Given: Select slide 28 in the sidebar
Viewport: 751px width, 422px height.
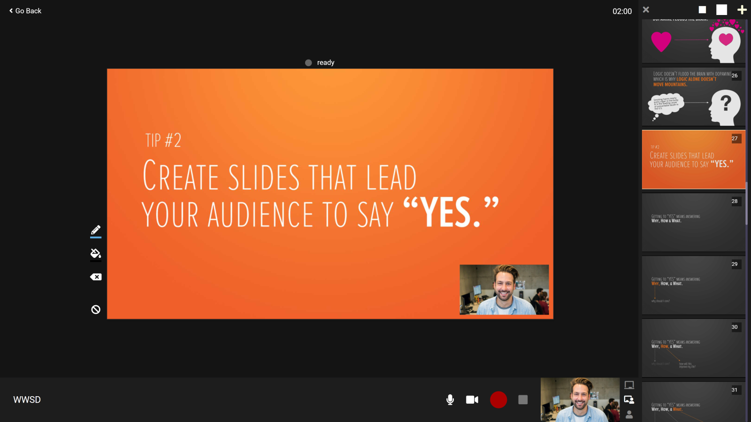Looking at the screenshot, I should tap(693, 222).
